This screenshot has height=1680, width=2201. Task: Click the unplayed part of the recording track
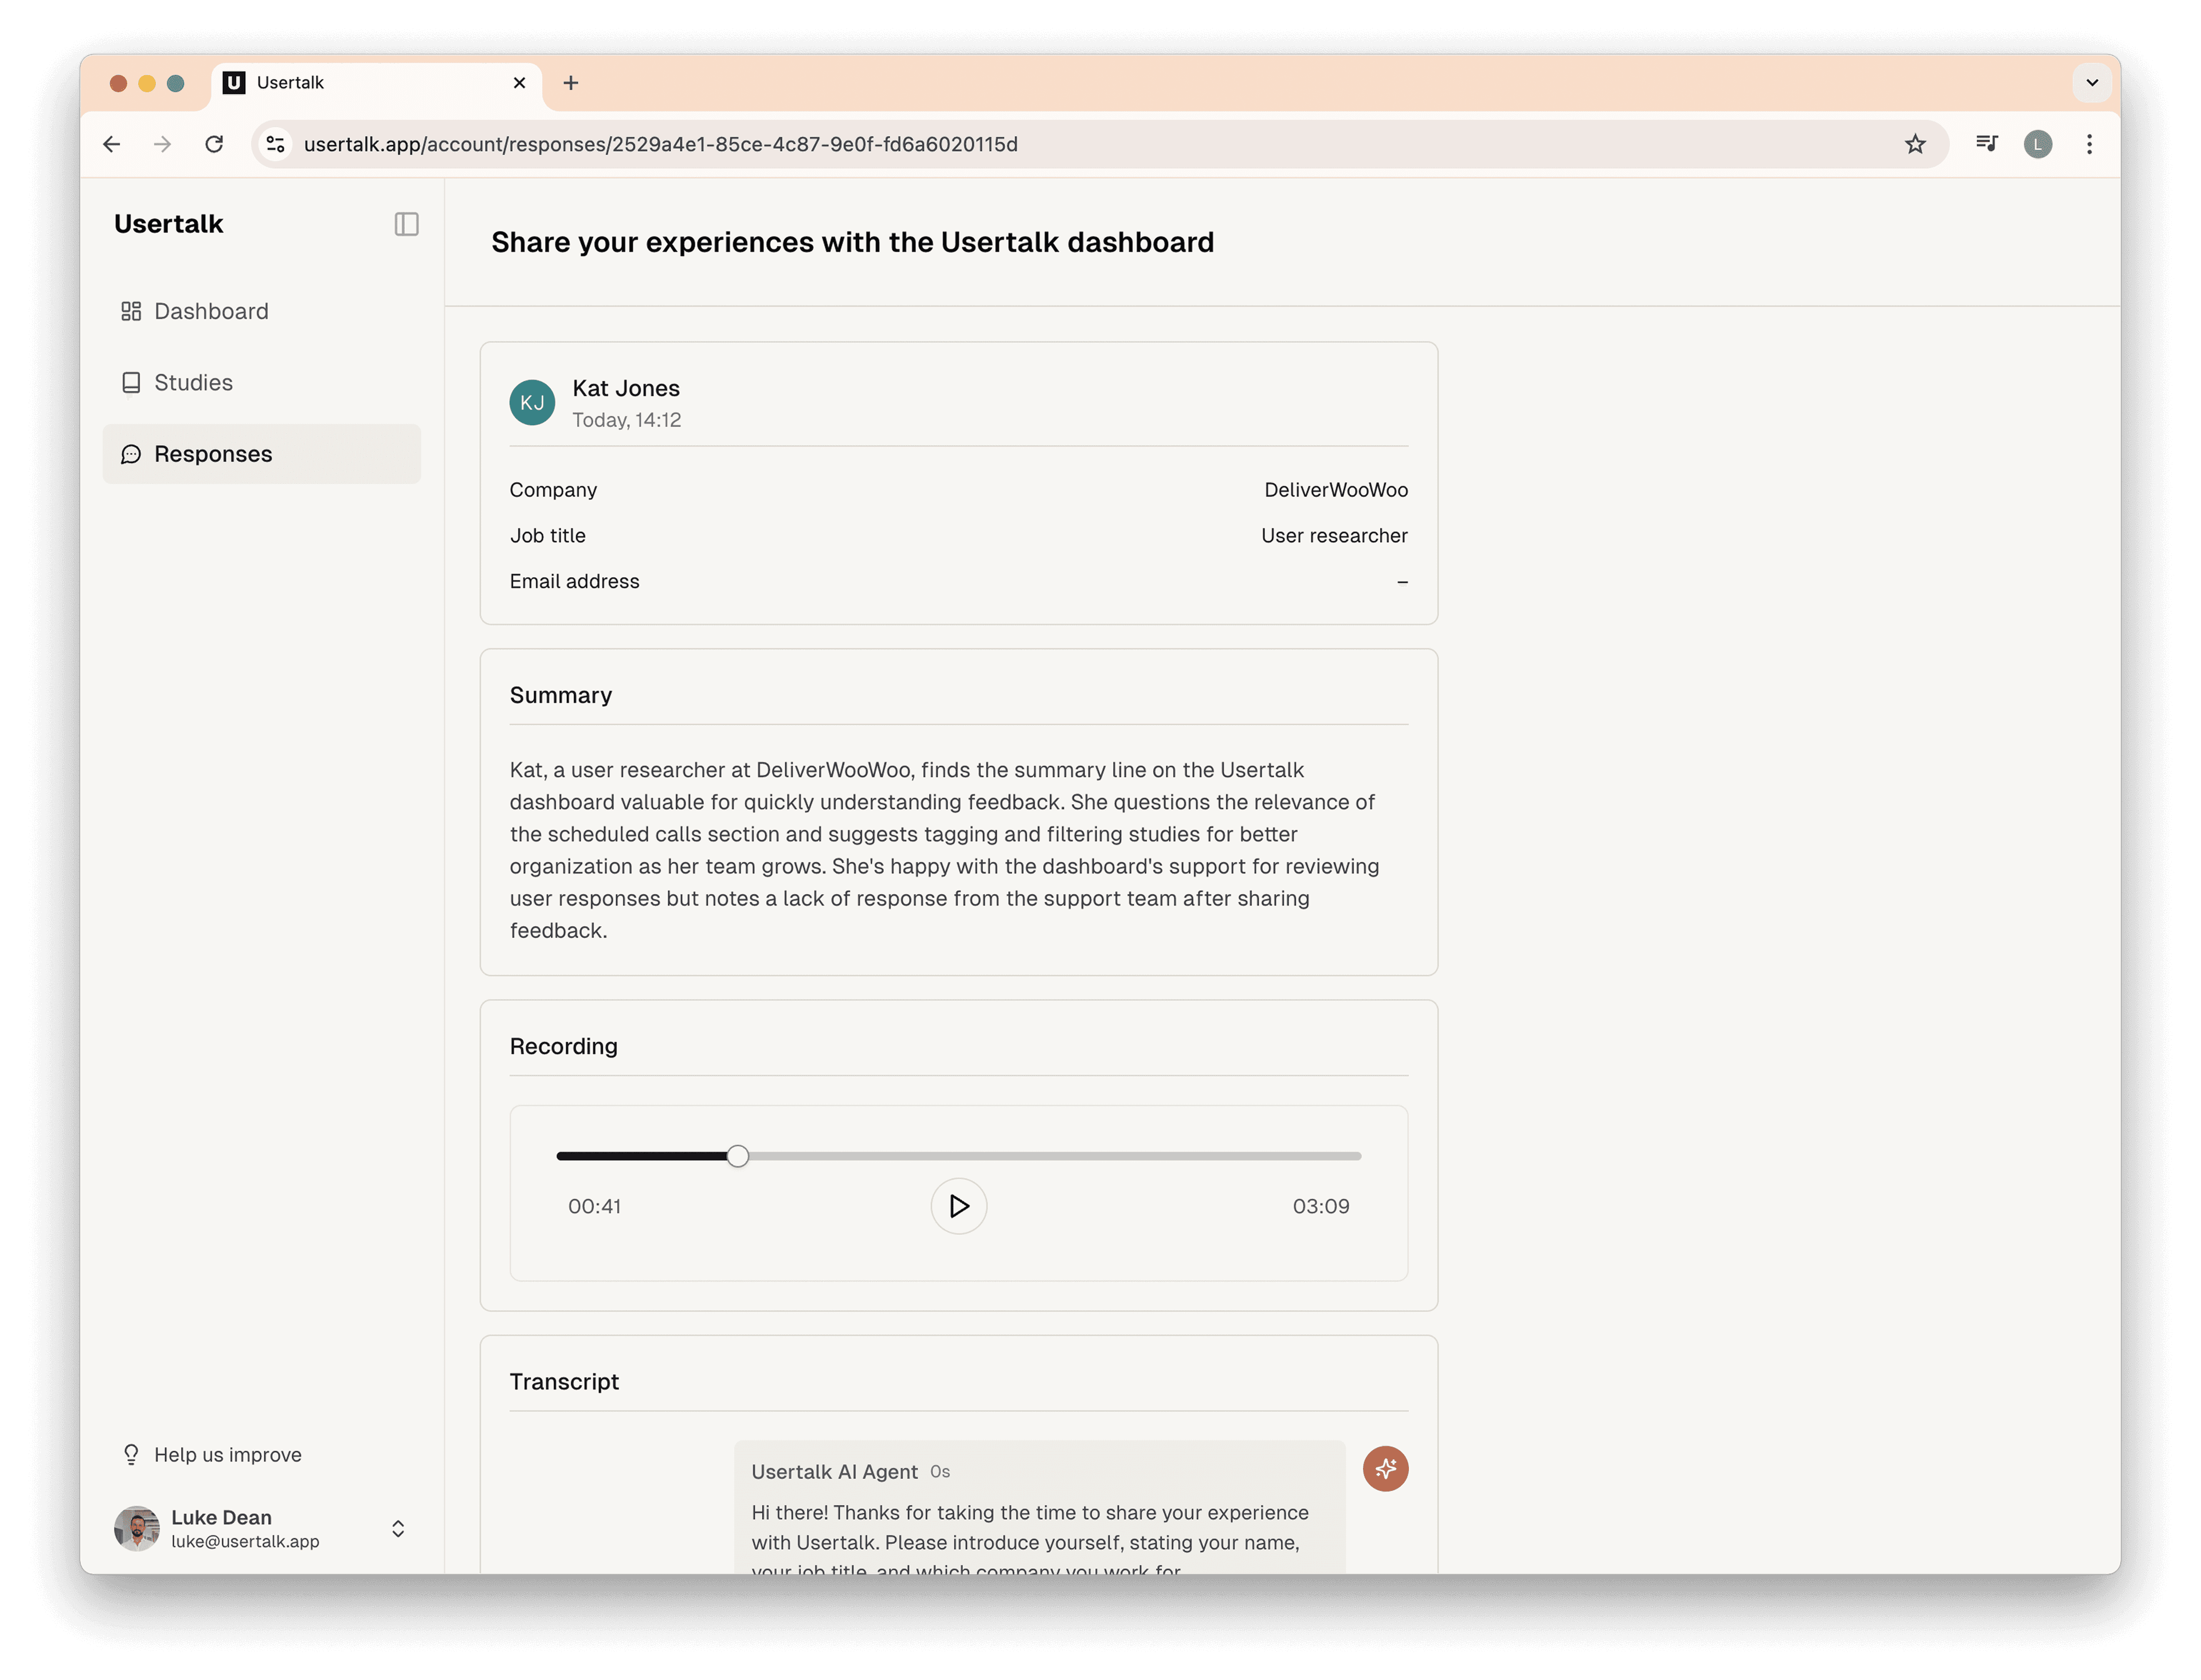pos(1055,1156)
